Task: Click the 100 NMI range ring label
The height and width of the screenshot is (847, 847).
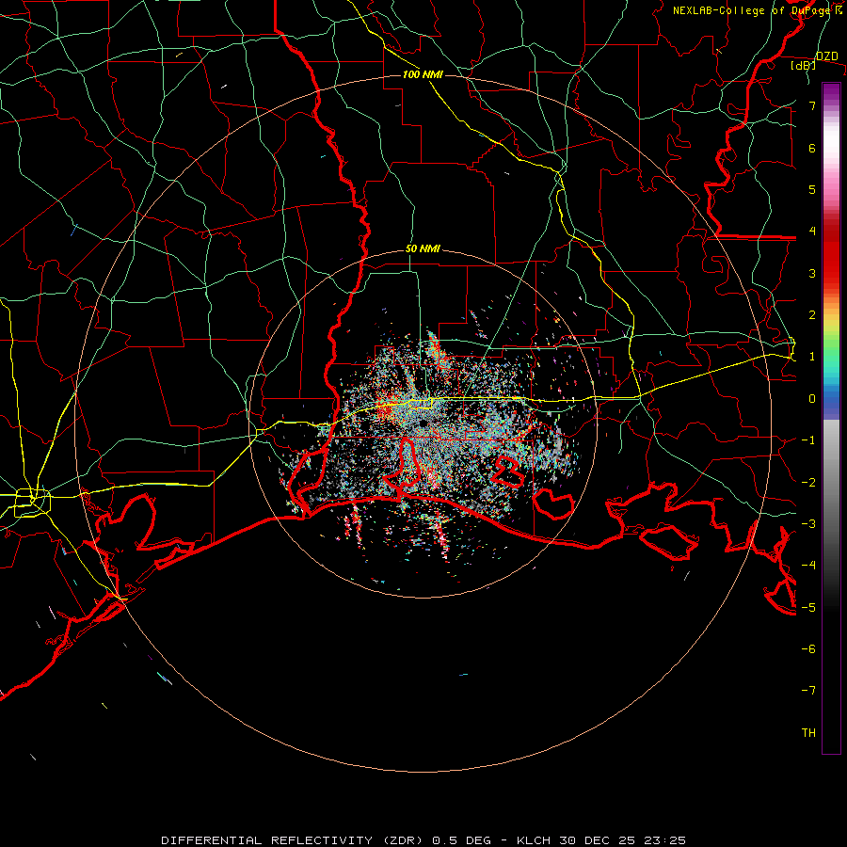Action: 423,74
